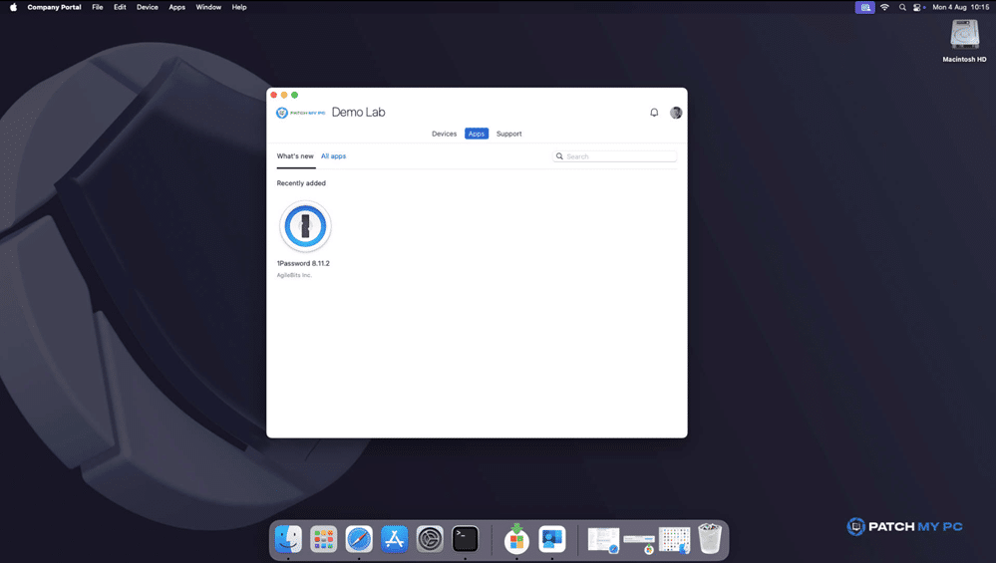This screenshot has height=563, width=997.
Task: Click into the Search apps field
Action: coord(615,156)
